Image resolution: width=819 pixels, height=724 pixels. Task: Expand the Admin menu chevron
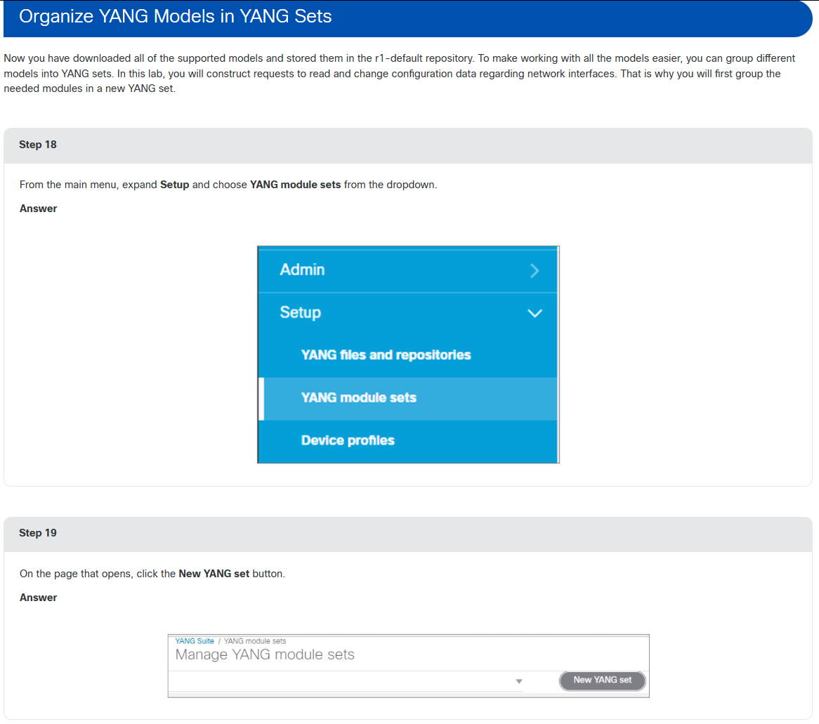pos(534,270)
